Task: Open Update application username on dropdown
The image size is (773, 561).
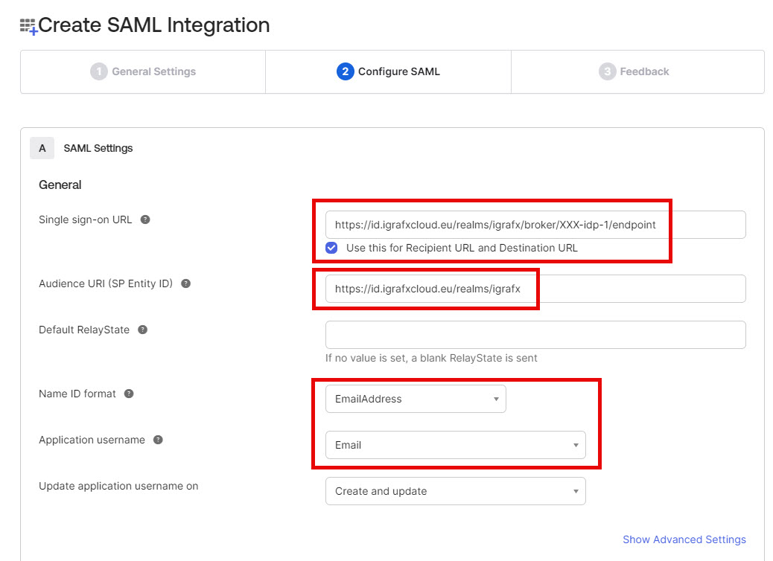Action: coord(455,491)
